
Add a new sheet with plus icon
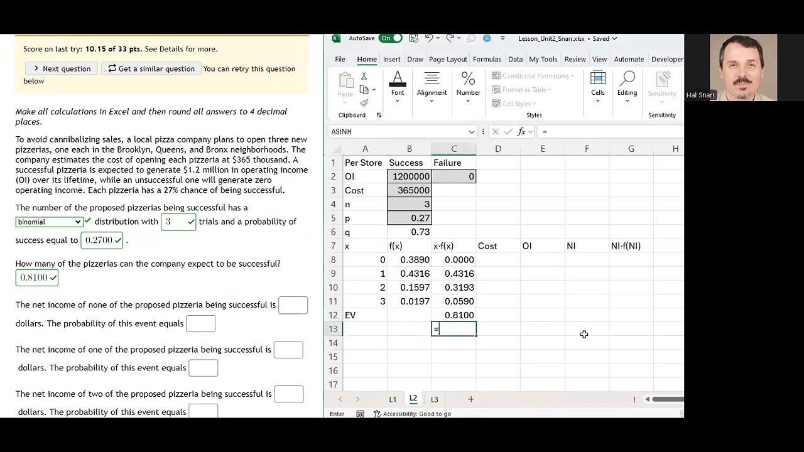coord(470,399)
